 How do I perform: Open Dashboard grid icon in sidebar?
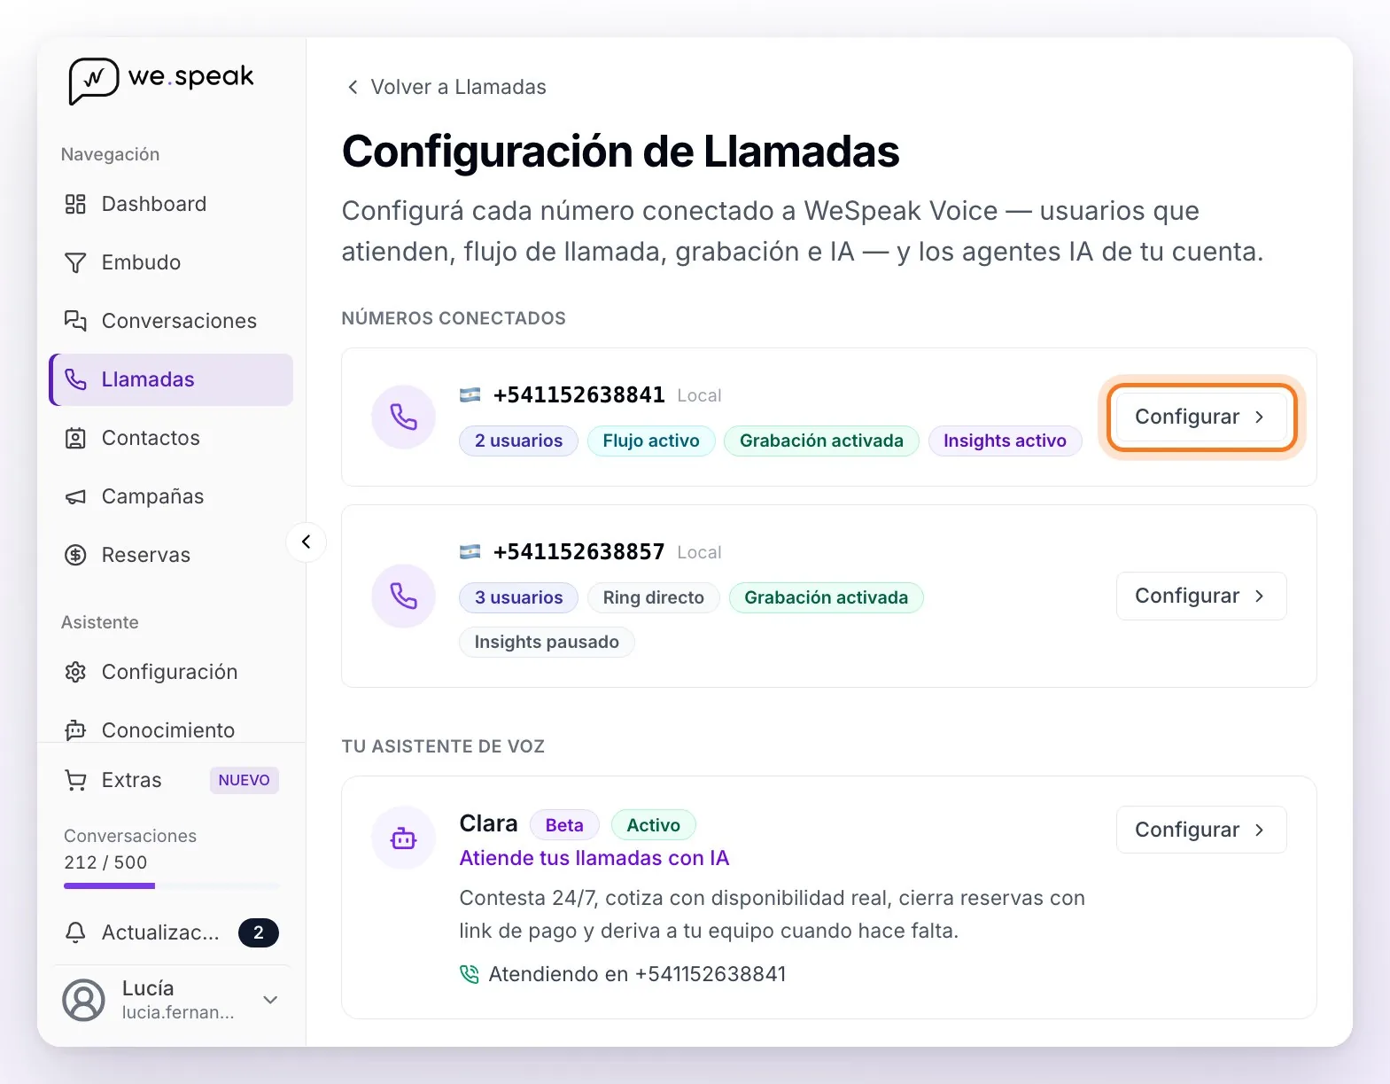(x=75, y=204)
